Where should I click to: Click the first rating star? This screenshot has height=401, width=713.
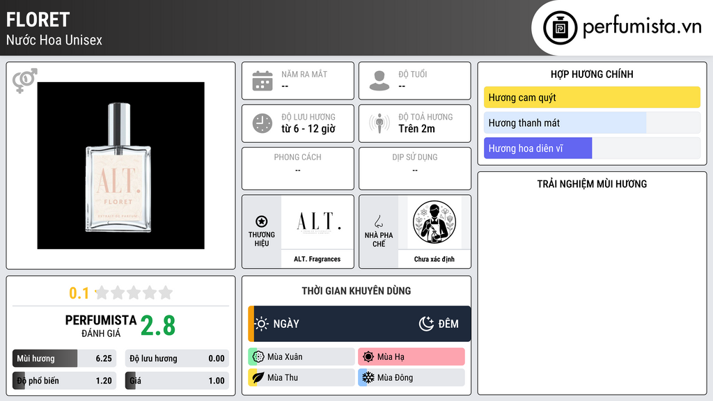coord(102,292)
